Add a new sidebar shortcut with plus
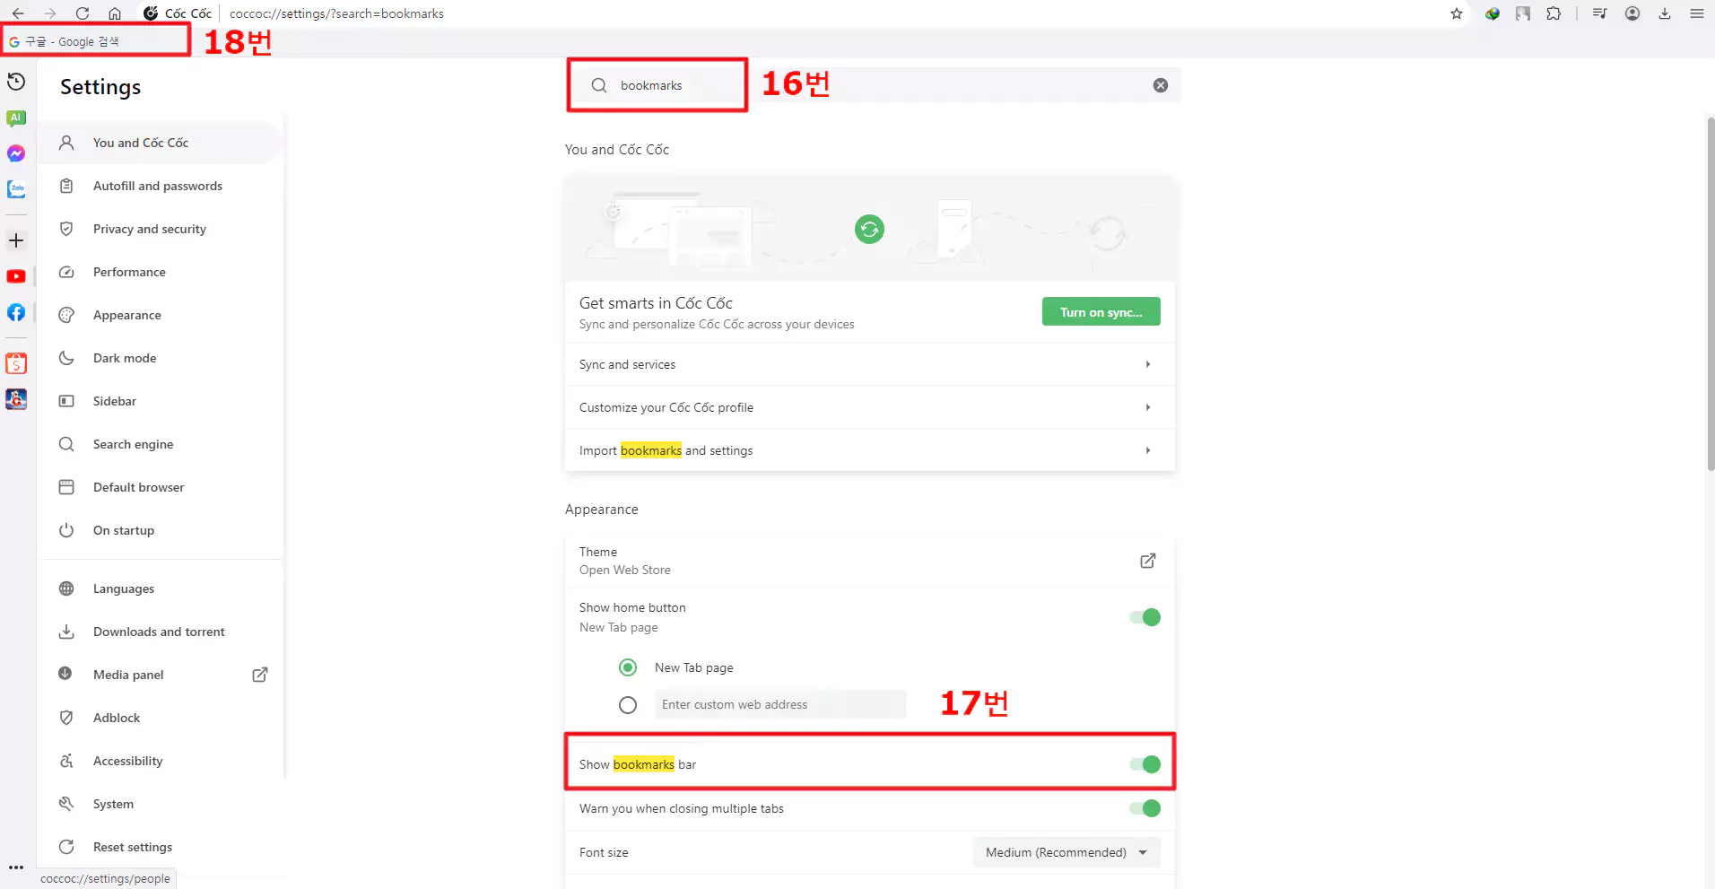 click(16, 240)
